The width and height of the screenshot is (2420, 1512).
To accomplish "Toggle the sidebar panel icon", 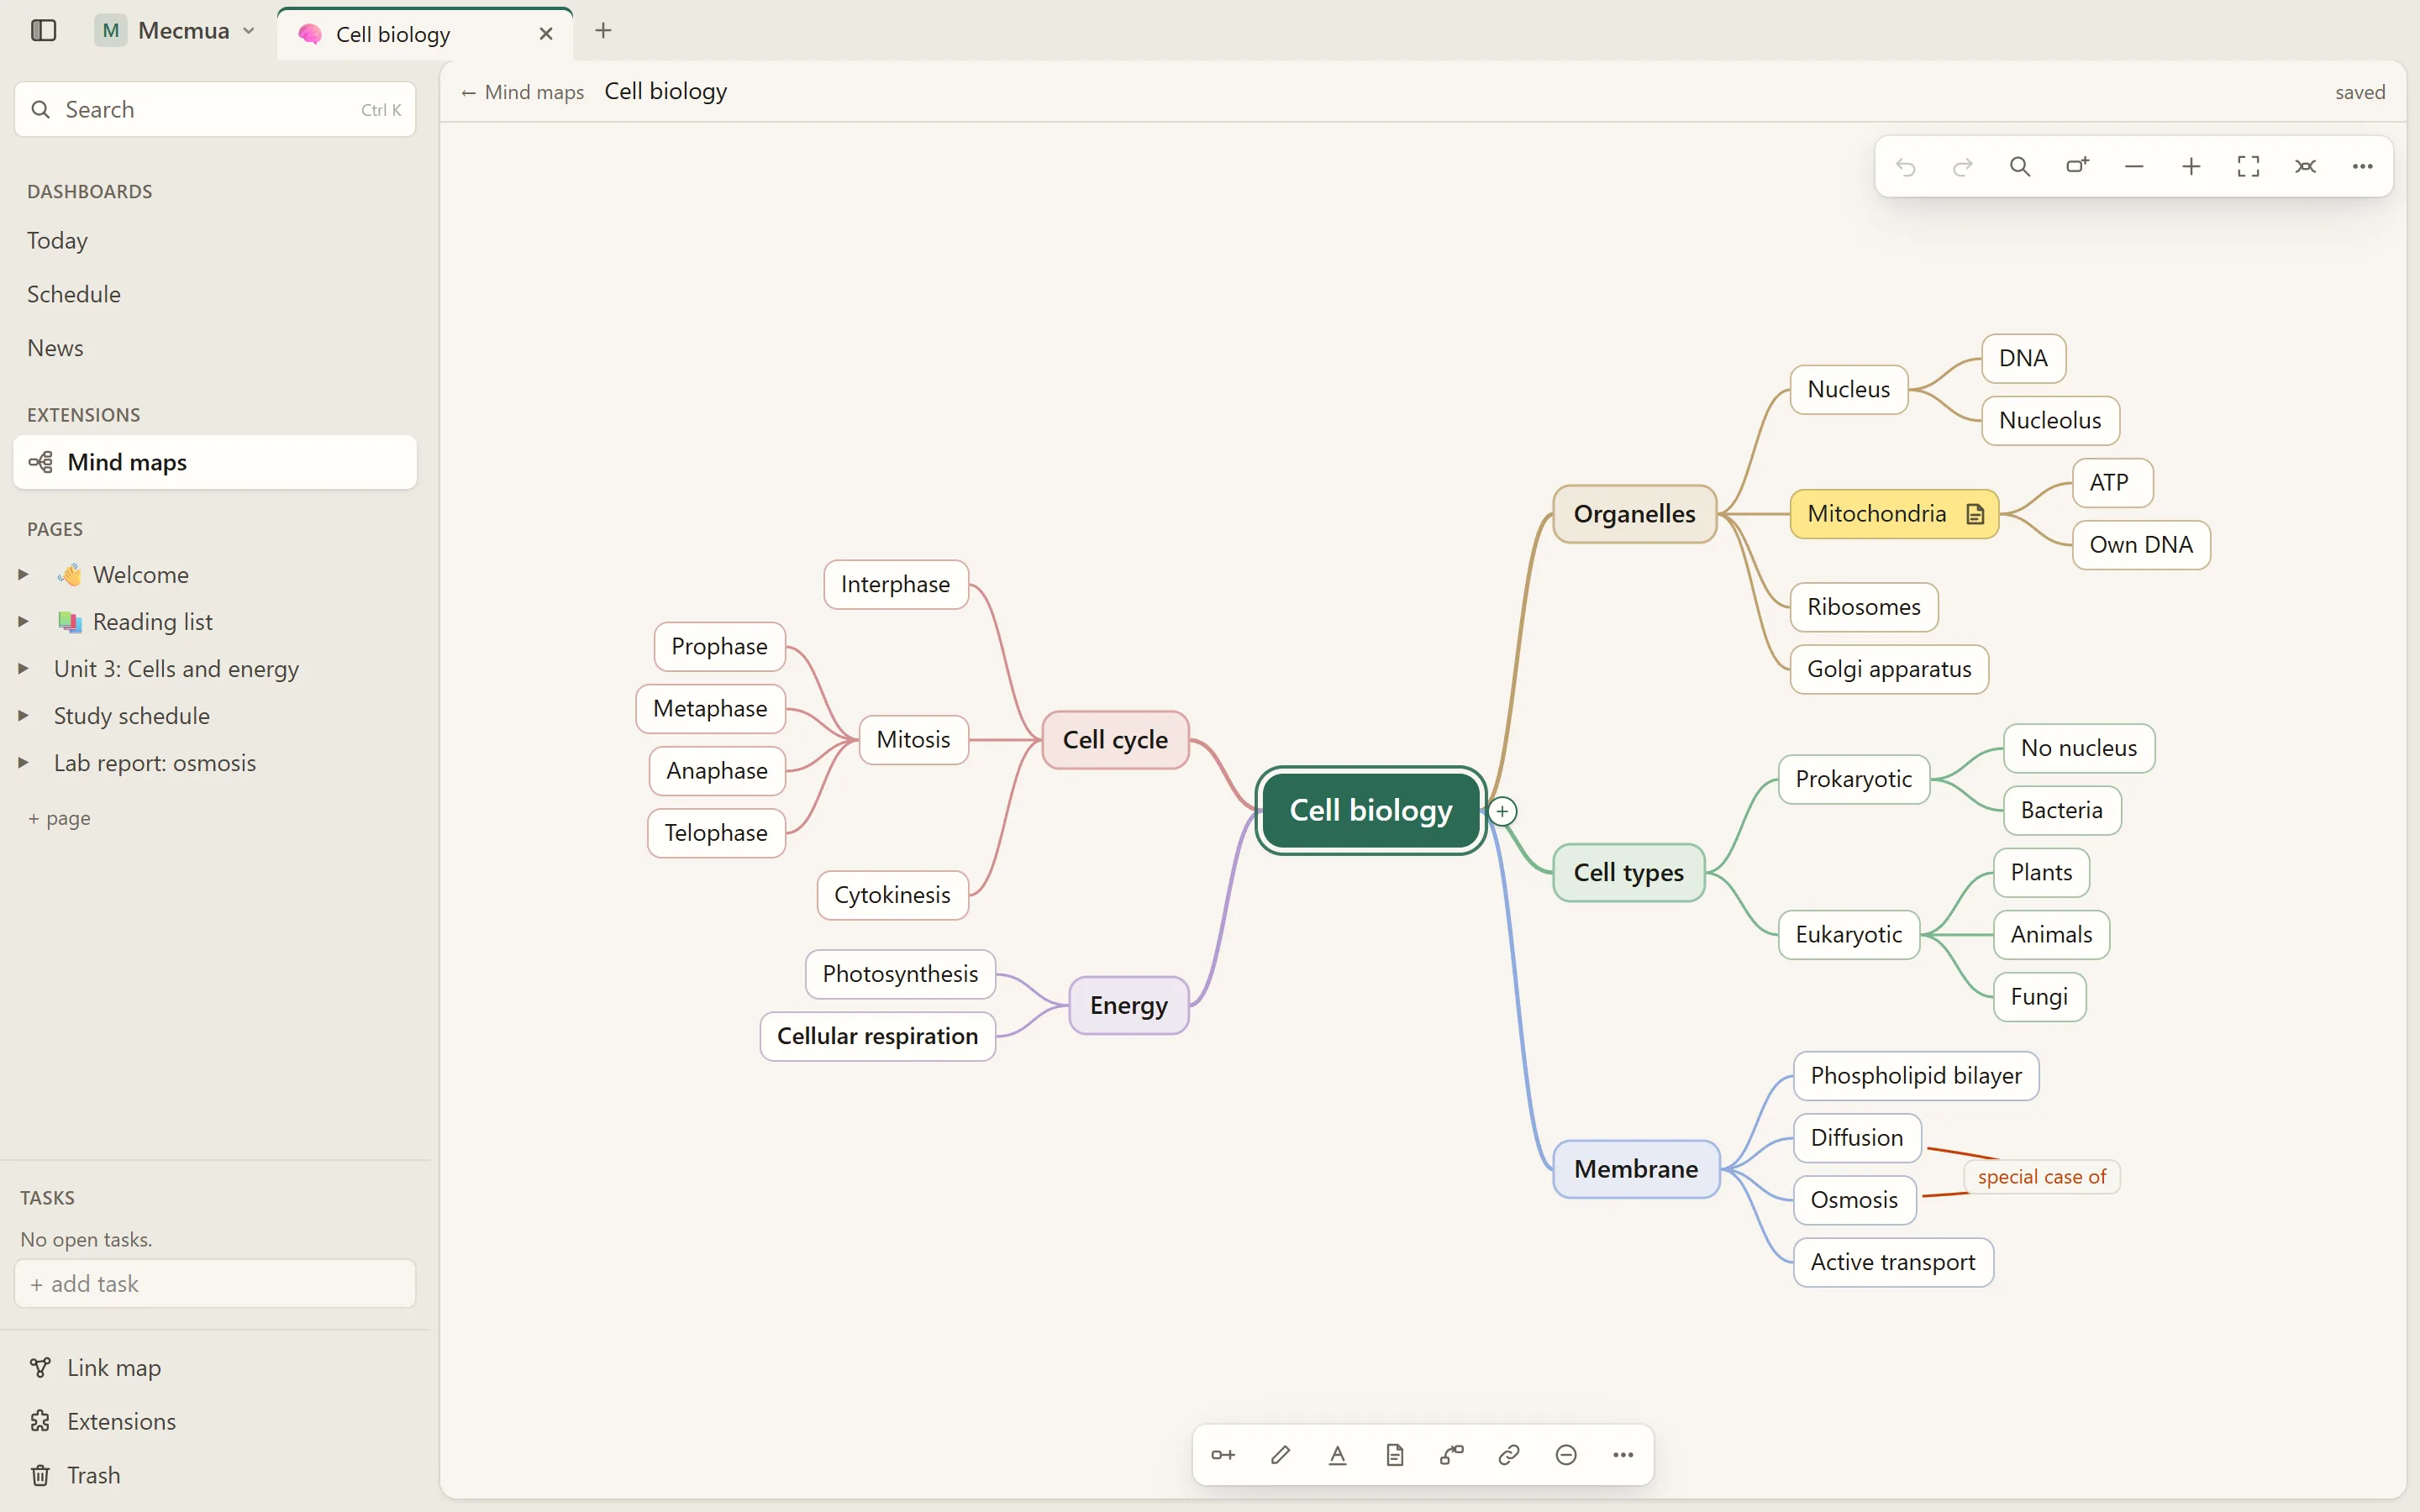I will click(x=43, y=31).
